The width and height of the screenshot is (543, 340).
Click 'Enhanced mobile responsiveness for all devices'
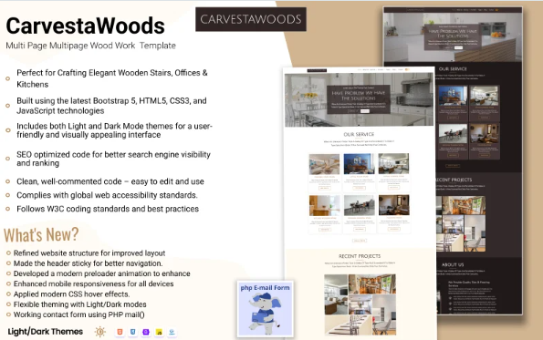pos(93,284)
